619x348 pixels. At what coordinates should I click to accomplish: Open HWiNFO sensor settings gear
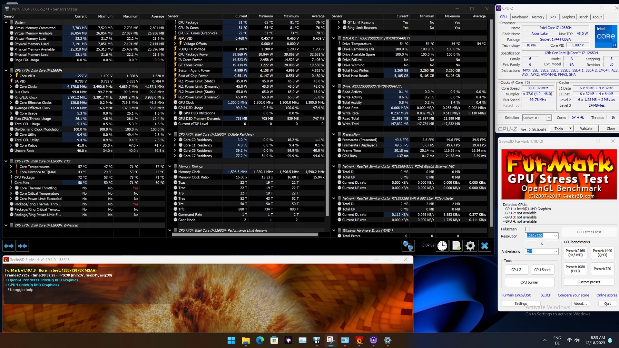point(470,246)
